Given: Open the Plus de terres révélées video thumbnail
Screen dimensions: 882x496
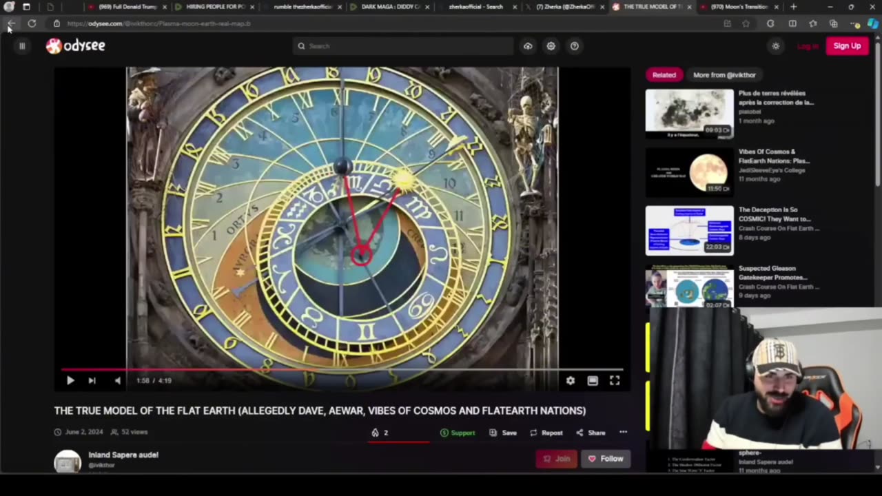Looking at the screenshot, I should pos(689,114).
